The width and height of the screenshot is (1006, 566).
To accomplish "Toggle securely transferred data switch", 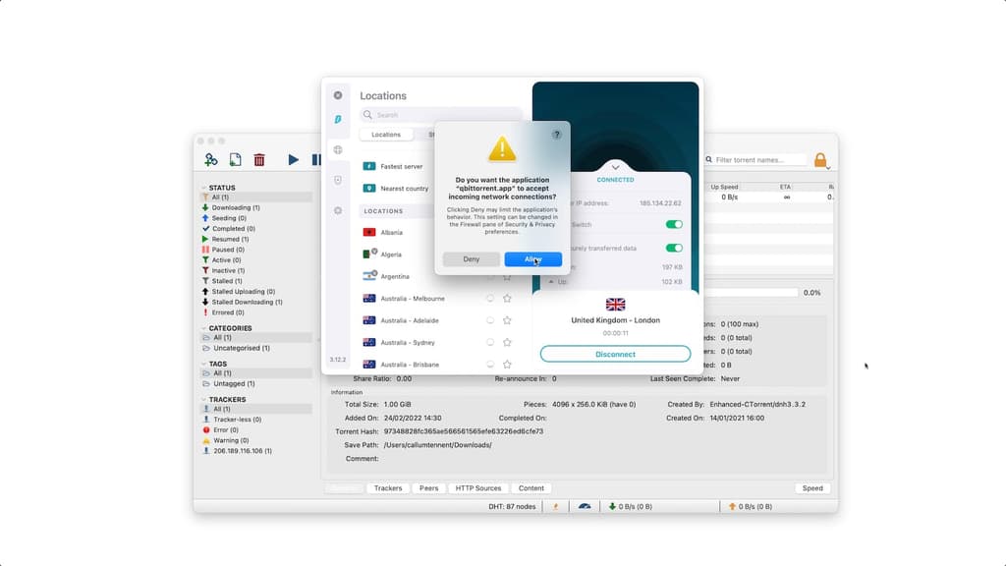I will [674, 248].
